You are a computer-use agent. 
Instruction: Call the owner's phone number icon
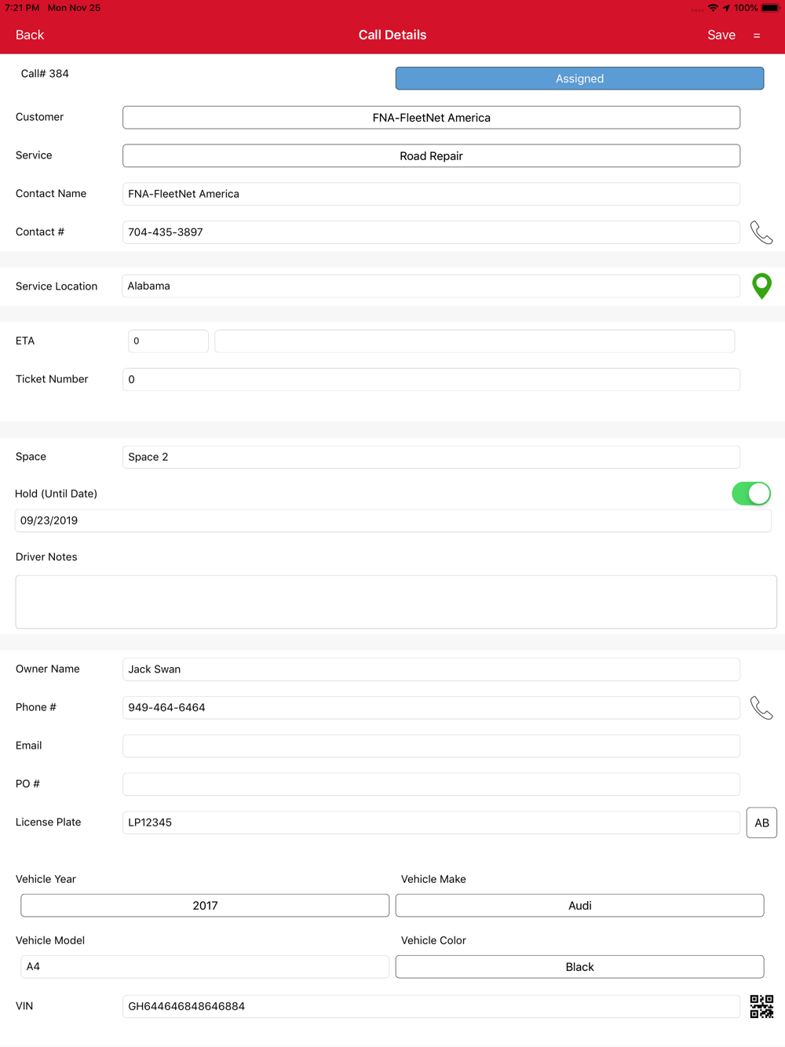761,708
